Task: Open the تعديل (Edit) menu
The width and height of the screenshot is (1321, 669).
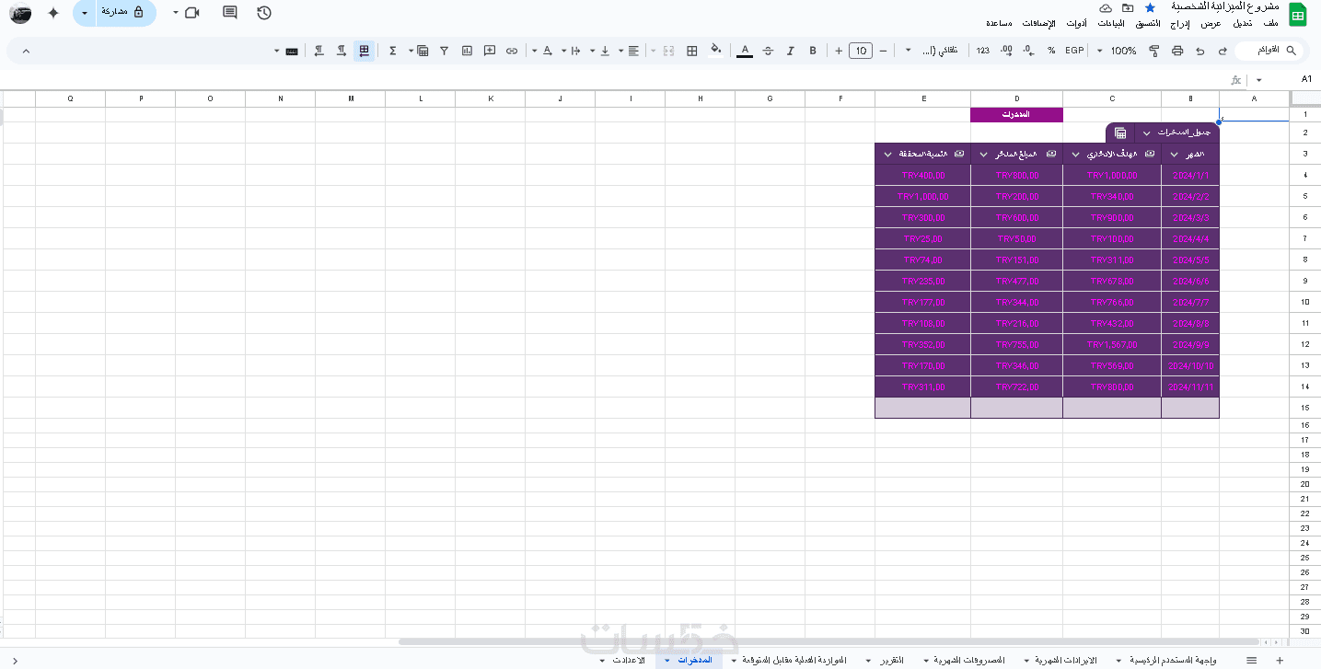Action: 1242,22
